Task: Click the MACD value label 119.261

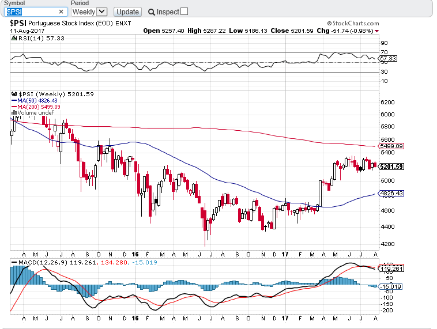Action: 391,269
